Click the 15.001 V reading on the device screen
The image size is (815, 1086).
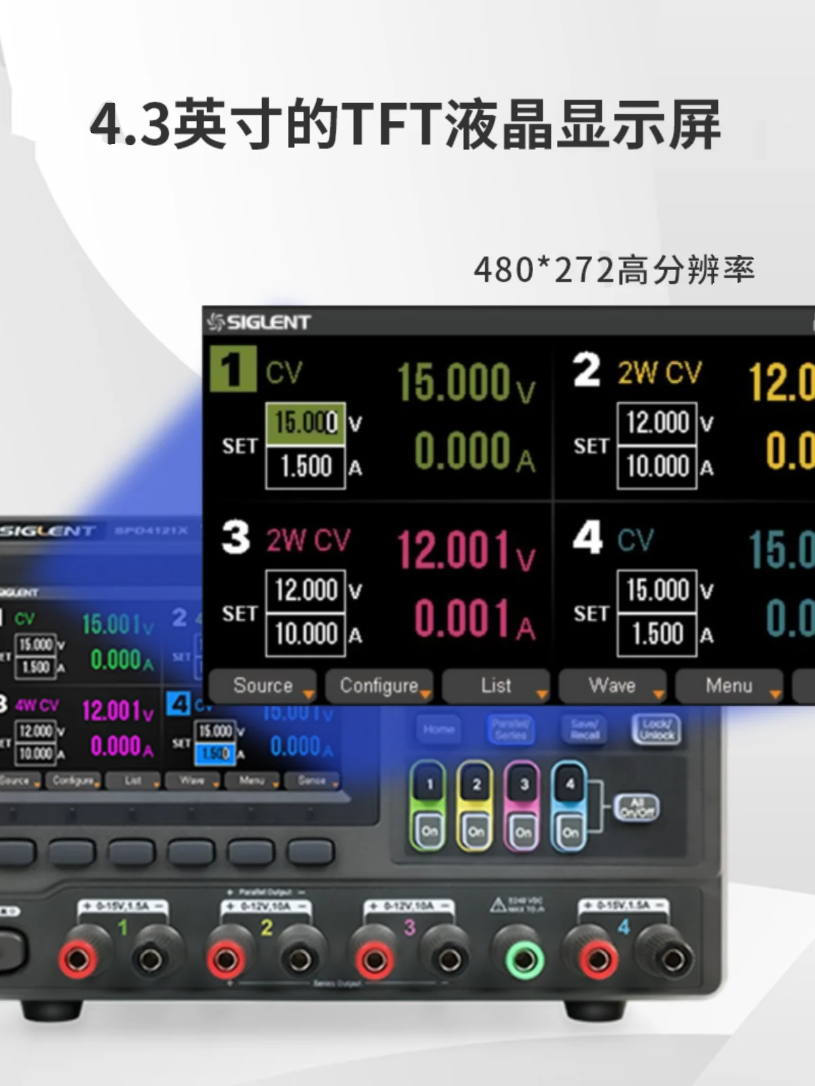pyautogui.click(x=117, y=624)
